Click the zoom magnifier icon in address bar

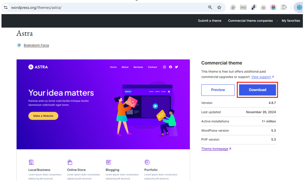coord(210,7)
